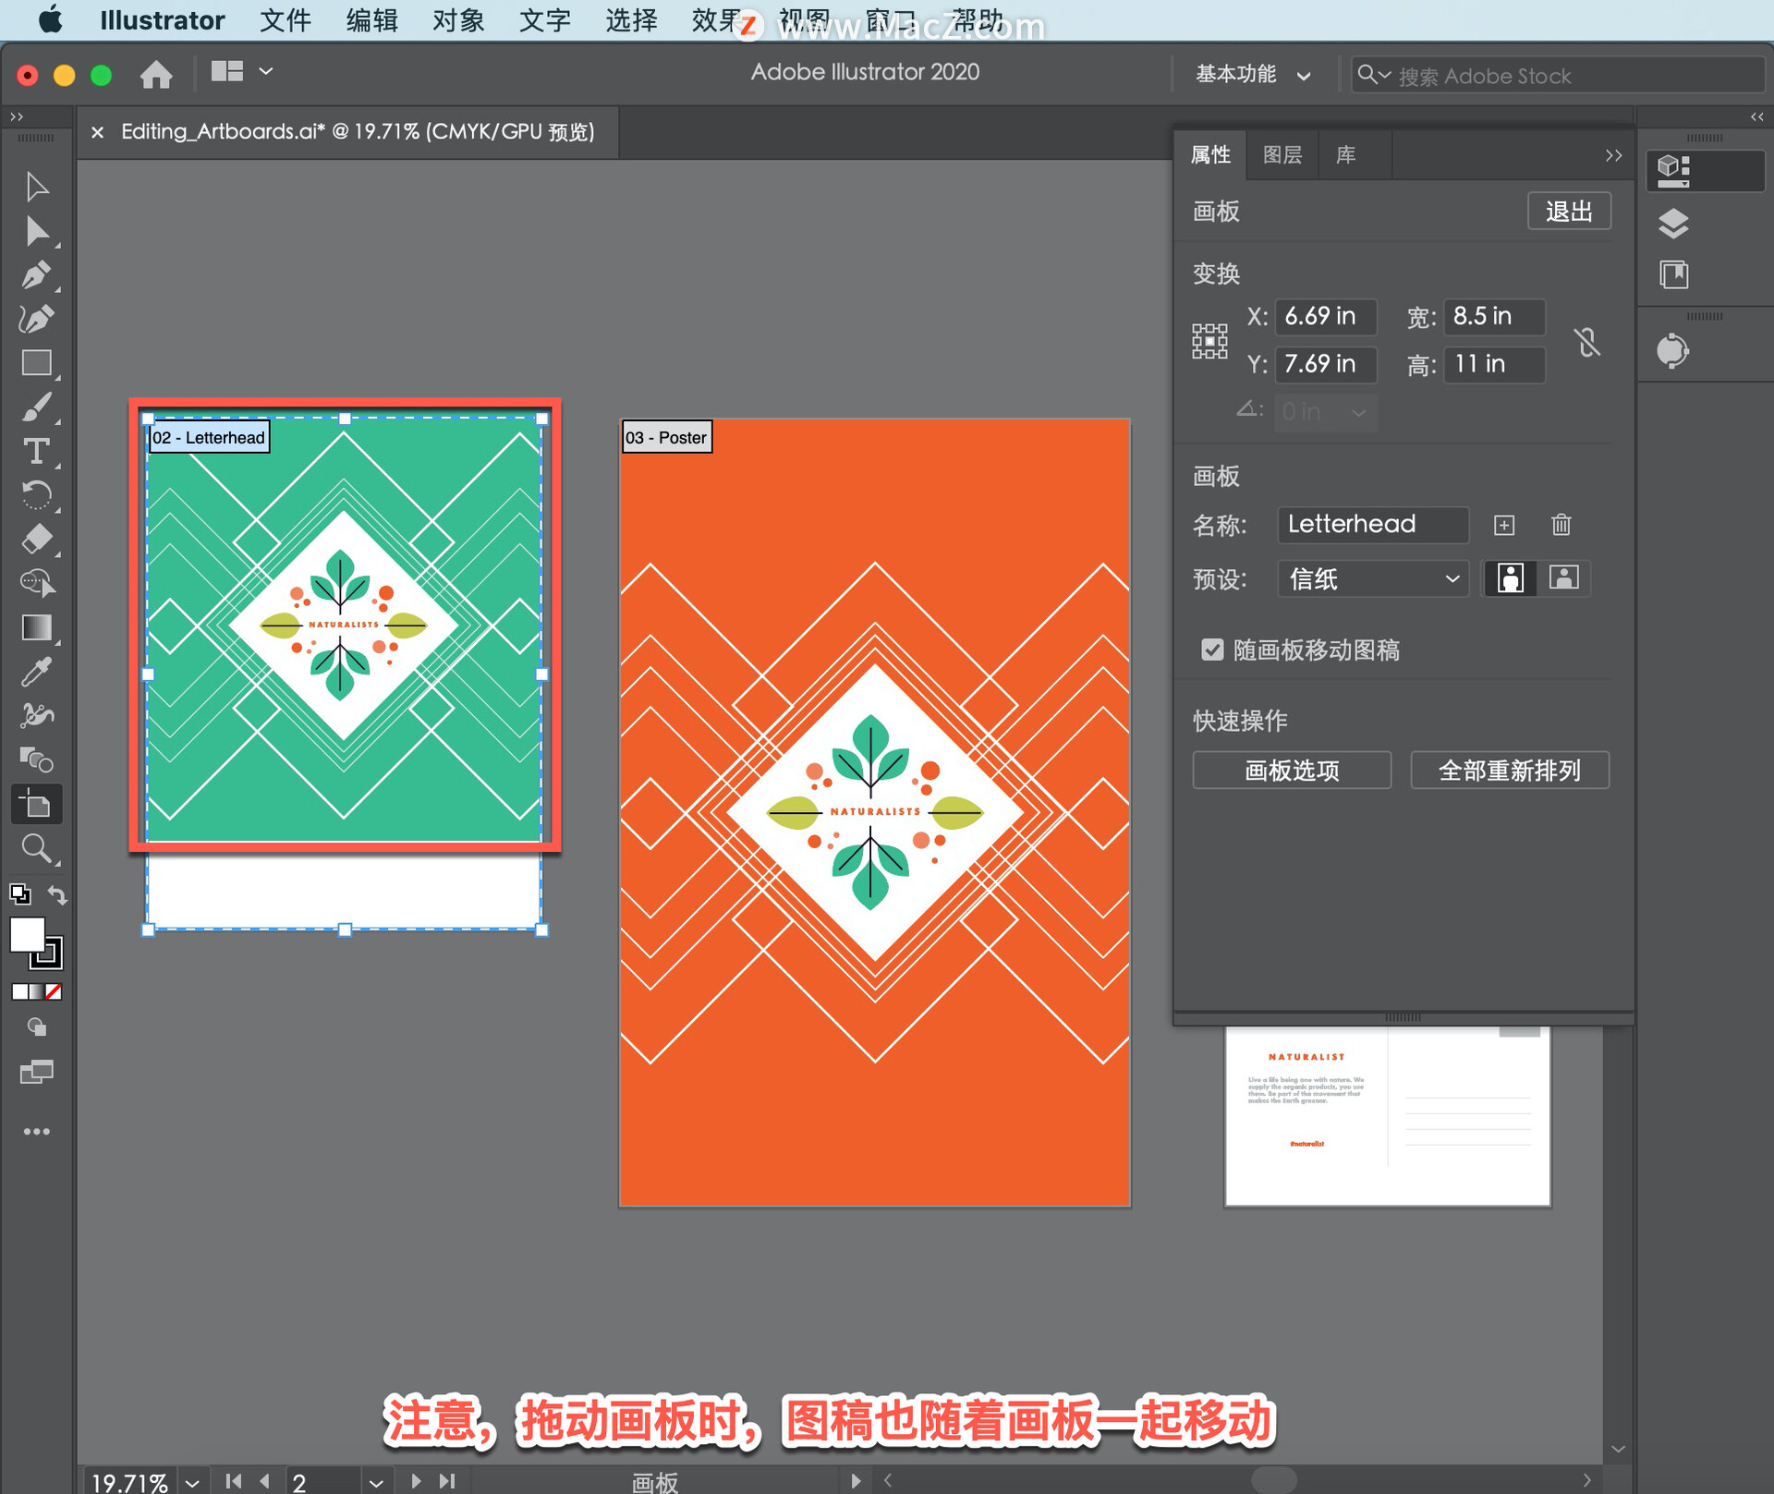Click the 退出 button
Viewport: 1774px width, 1494px height.
pos(1568,212)
